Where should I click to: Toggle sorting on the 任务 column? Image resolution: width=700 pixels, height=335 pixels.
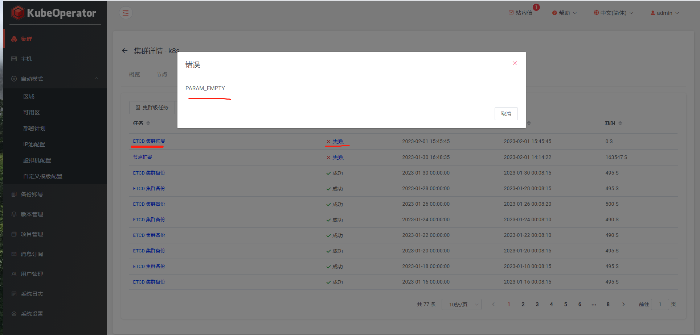tap(149, 123)
